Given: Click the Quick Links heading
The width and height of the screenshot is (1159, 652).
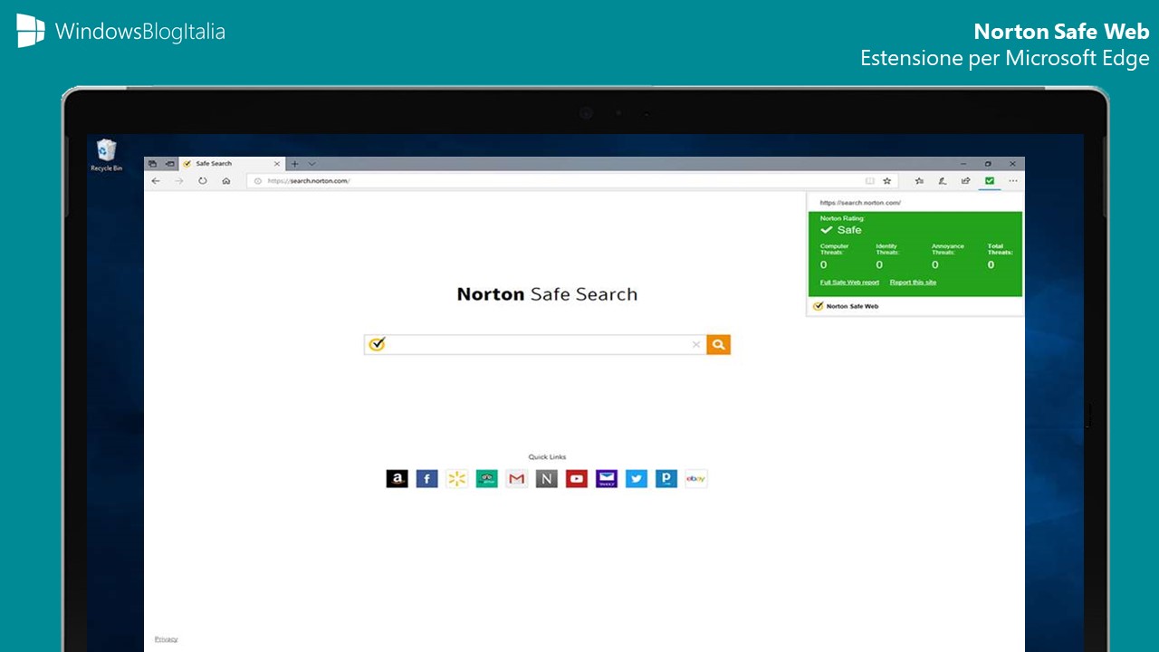Looking at the screenshot, I should coord(547,457).
